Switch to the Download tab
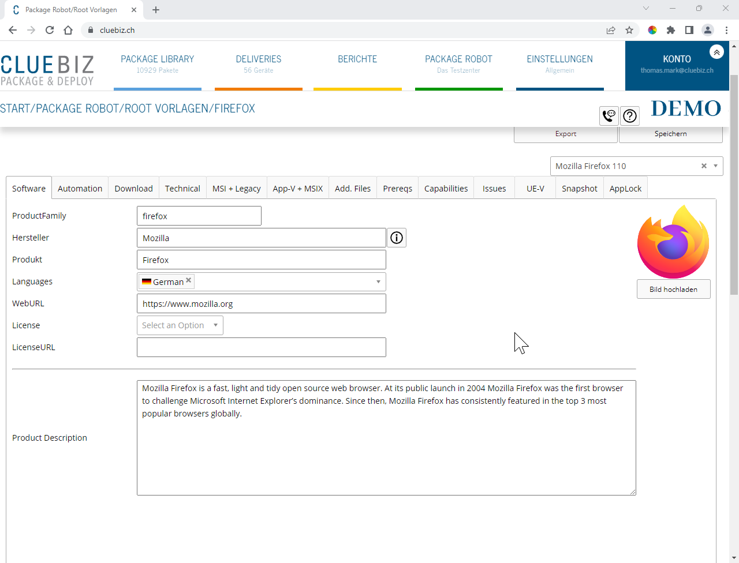Viewport: 739px width, 563px height. [x=133, y=189]
